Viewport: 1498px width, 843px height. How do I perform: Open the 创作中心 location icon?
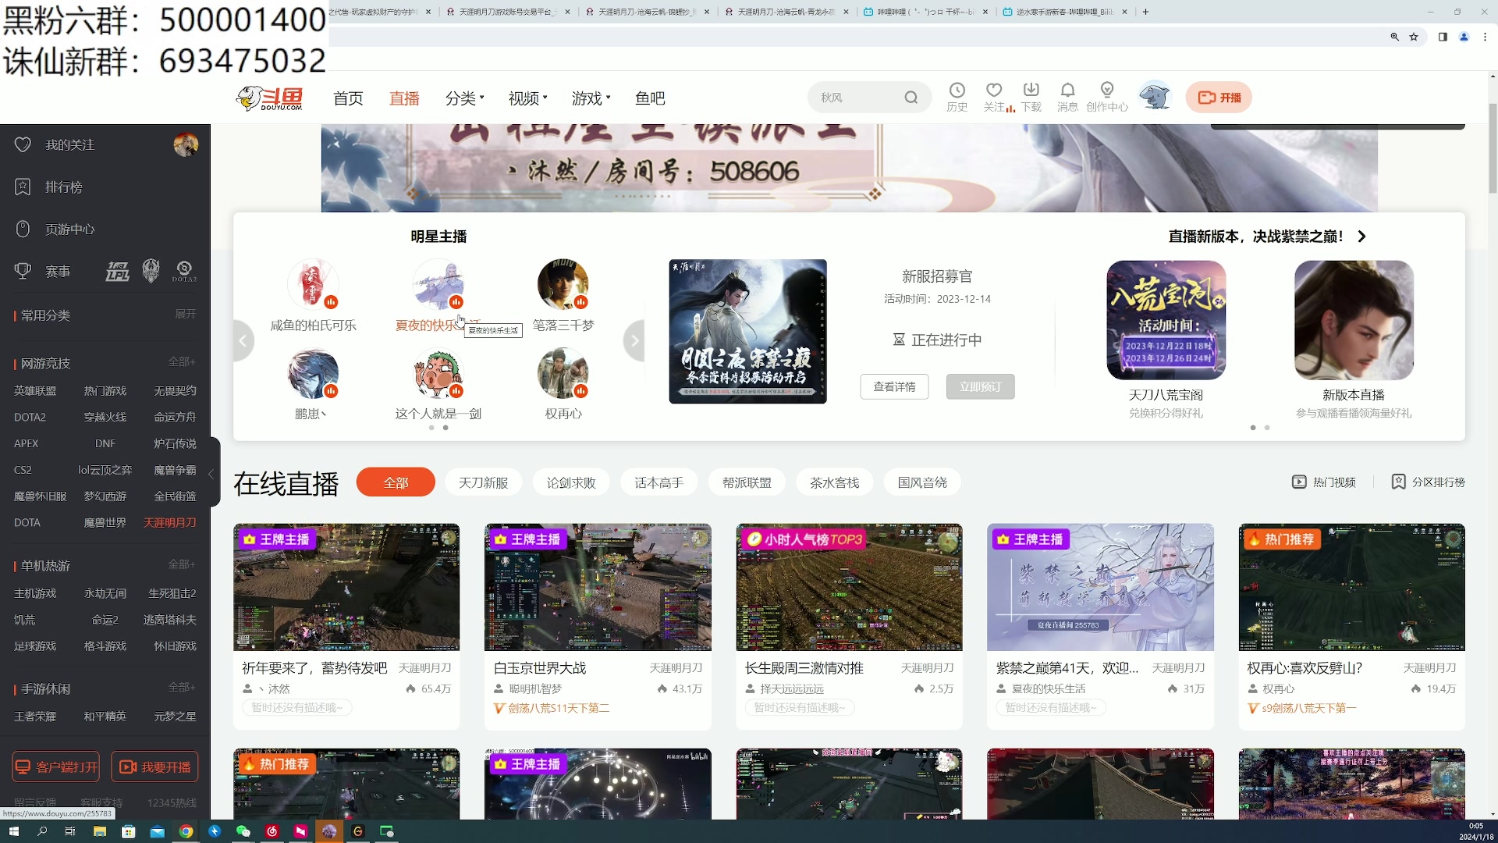point(1107,96)
